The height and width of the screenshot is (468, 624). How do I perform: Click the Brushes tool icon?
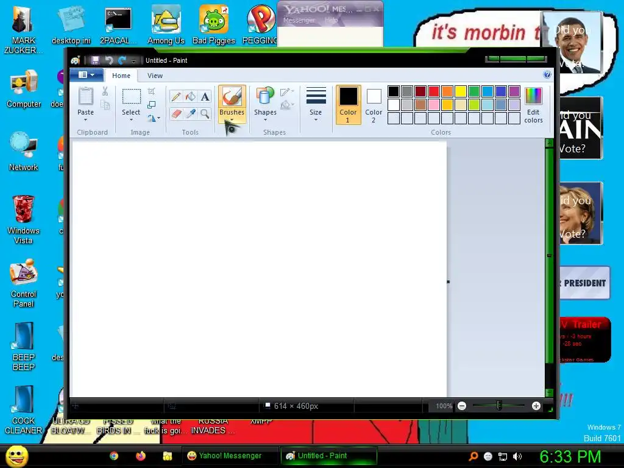pos(232,97)
